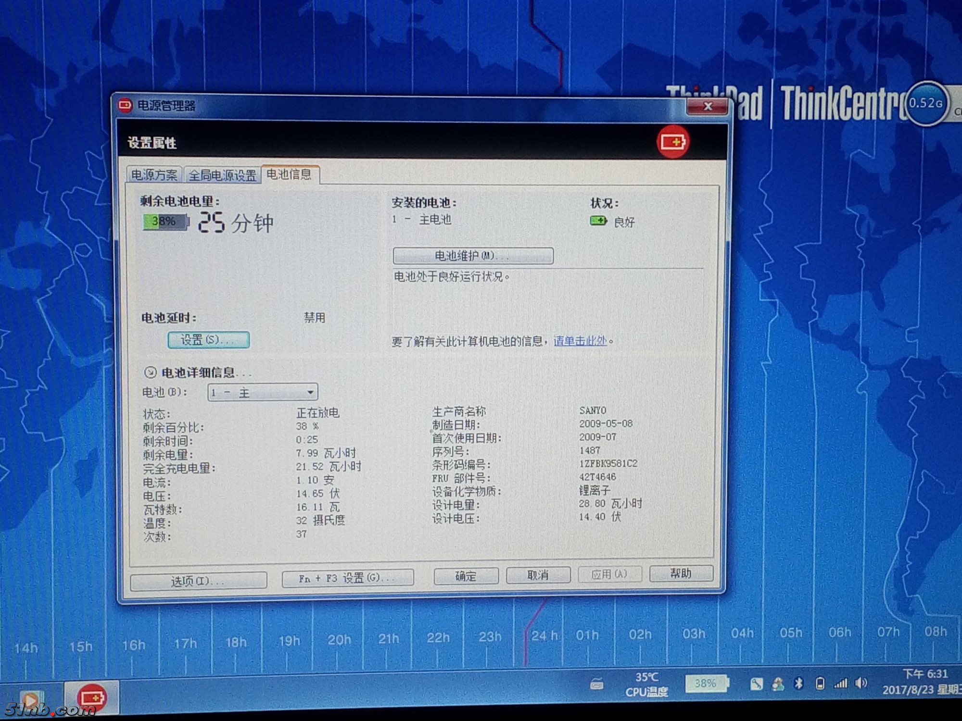Click the 38% battery gauge in taskbar

pos(707,683)
